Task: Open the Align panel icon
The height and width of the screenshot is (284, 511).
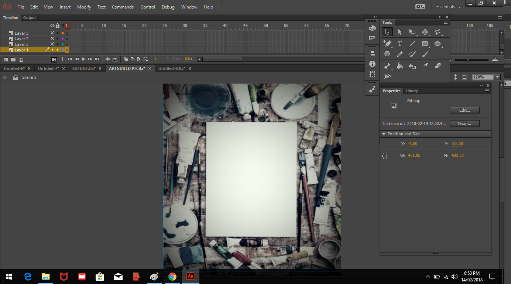Action: (372, 53)
